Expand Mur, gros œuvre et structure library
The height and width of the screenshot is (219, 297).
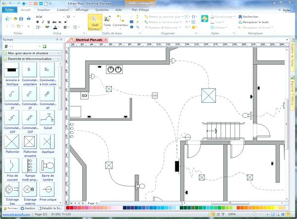click(x=33, y=53)
